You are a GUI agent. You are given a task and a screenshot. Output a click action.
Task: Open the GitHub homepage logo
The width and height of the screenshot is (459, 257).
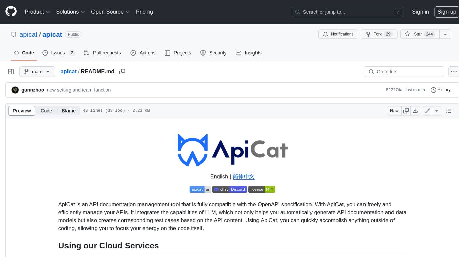click(11, 12)
